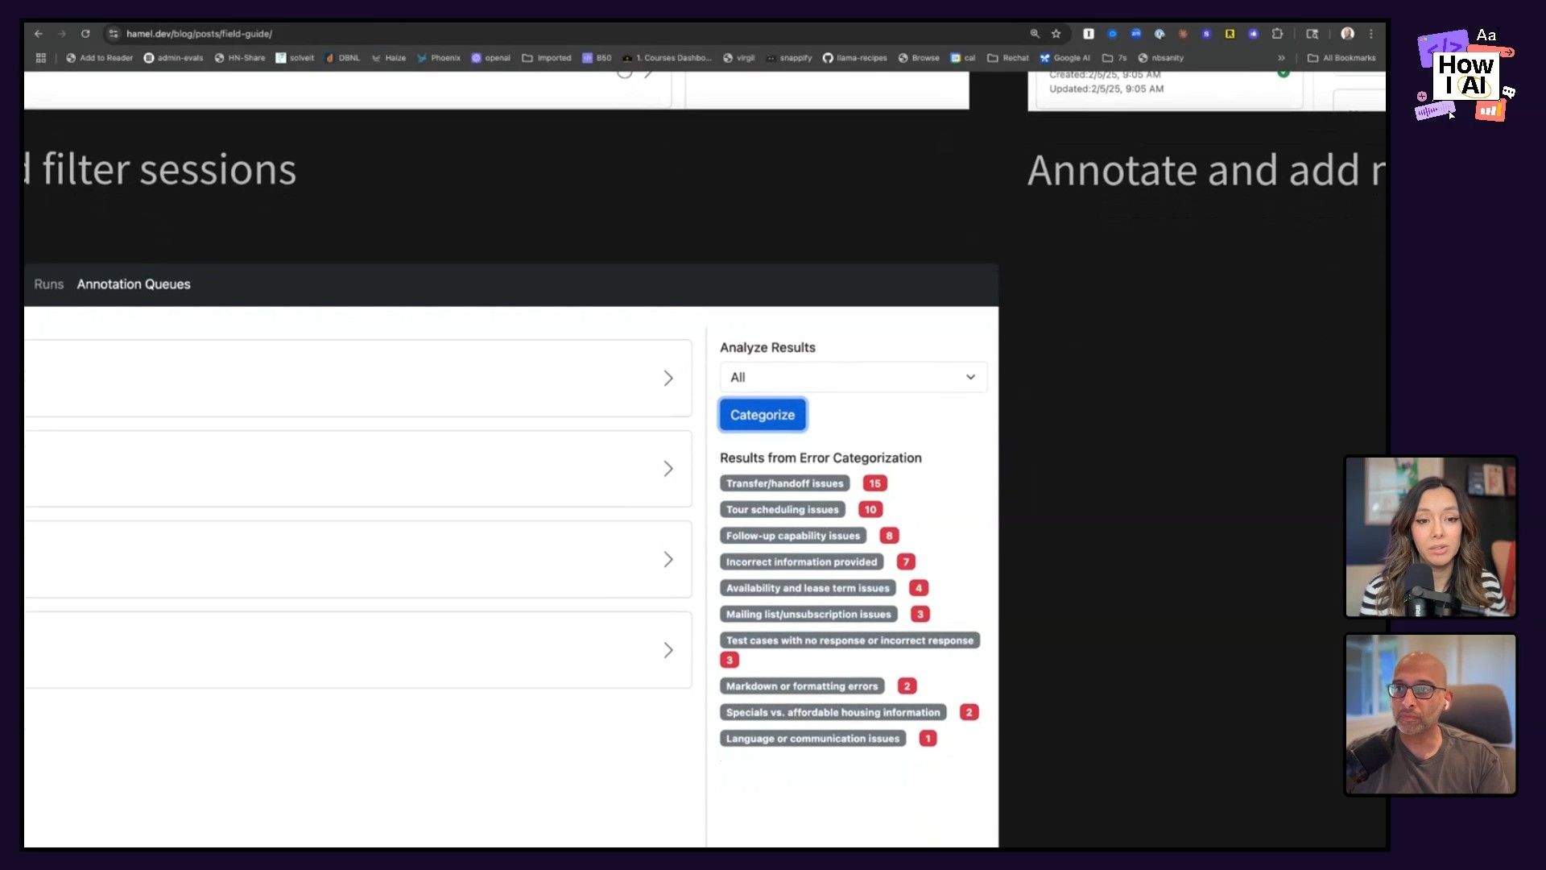Switch to the Runs tab
Viewport: 1546px width, 870px height.
48,284
